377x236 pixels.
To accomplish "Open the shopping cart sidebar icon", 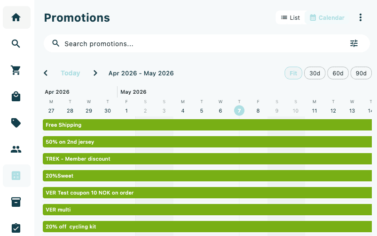I will tap(16, 70).
